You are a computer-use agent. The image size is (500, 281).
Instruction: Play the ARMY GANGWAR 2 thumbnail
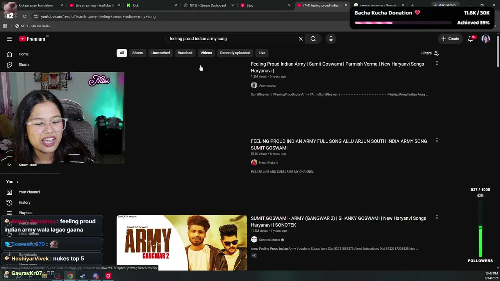pos(182,242)
